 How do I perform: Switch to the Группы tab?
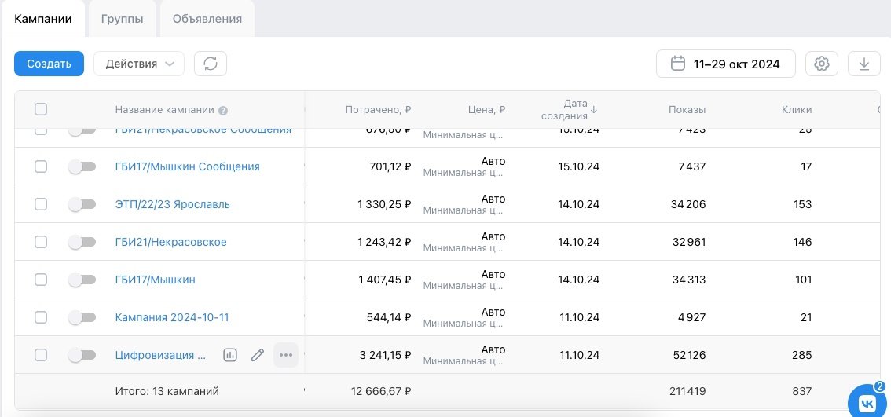122,19
